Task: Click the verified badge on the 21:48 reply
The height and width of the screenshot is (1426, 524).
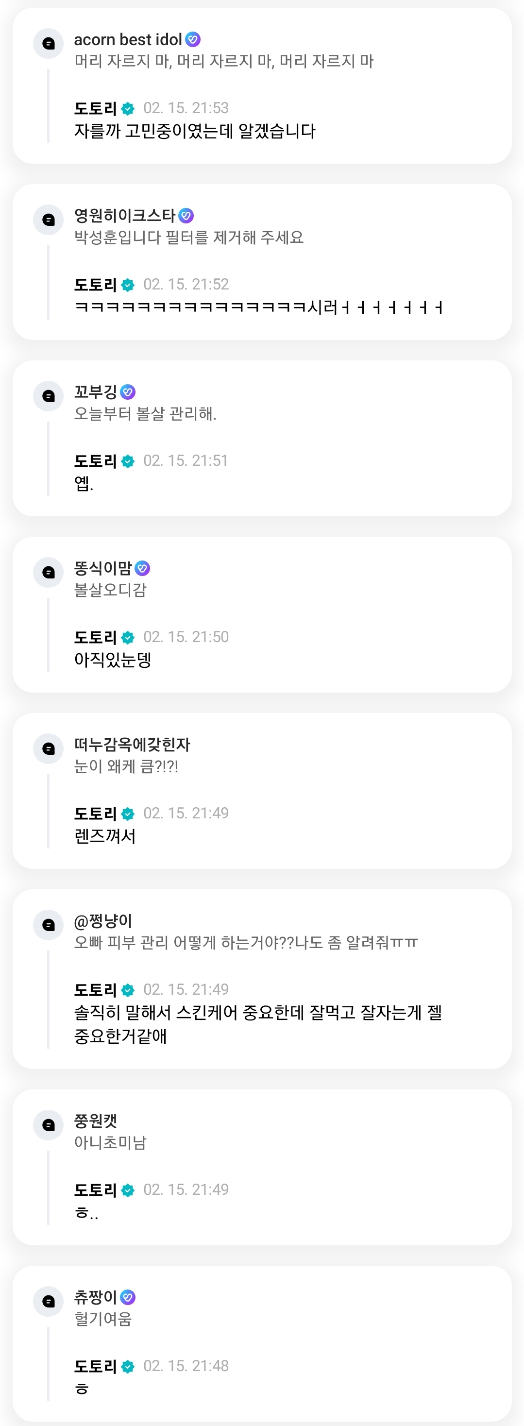Action: click(x=128, y=1367)
